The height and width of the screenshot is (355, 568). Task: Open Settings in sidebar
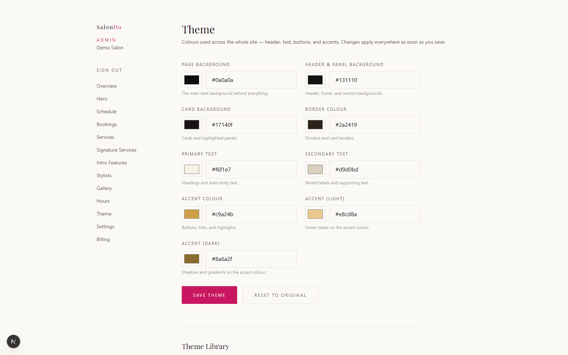tap(105, 226)
